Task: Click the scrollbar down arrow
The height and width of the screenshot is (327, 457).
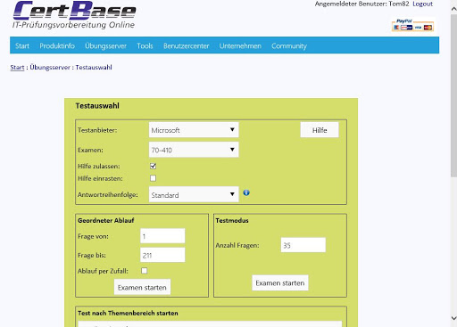Action: point(453,318)
